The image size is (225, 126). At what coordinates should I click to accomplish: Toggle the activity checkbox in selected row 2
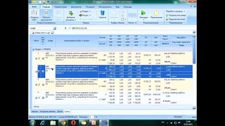(x=43, y=71)
